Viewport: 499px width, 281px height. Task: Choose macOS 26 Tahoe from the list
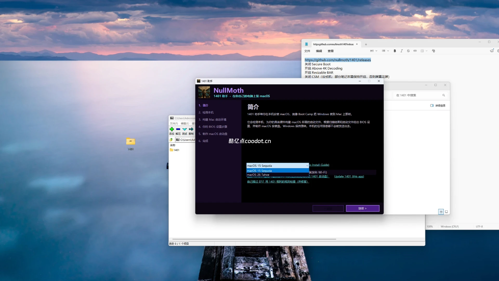pos(278,175)
